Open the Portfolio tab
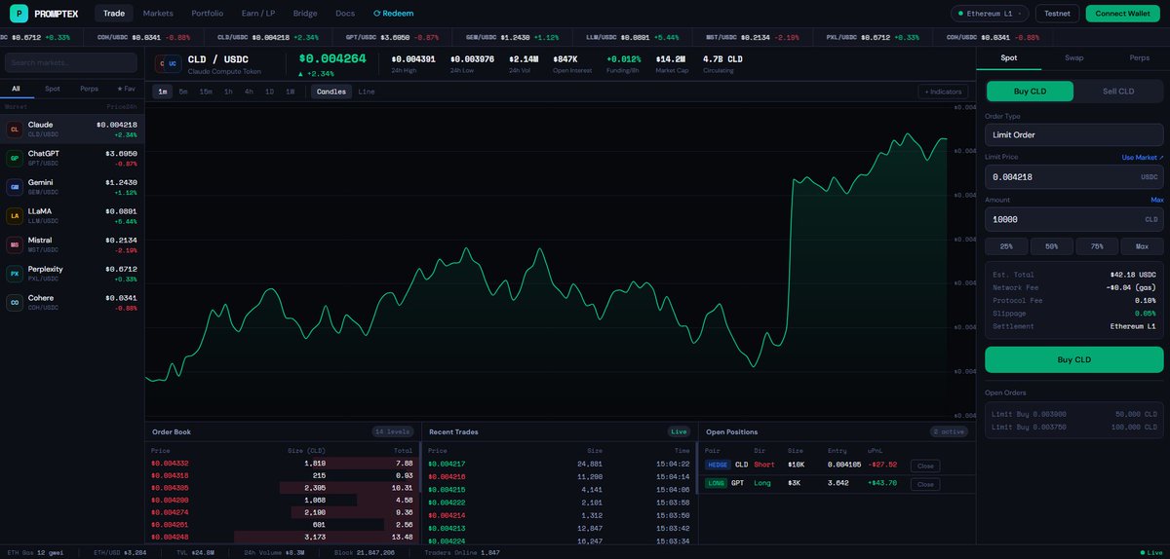The height and width of the screenshot is (559, 1170). 207,14
